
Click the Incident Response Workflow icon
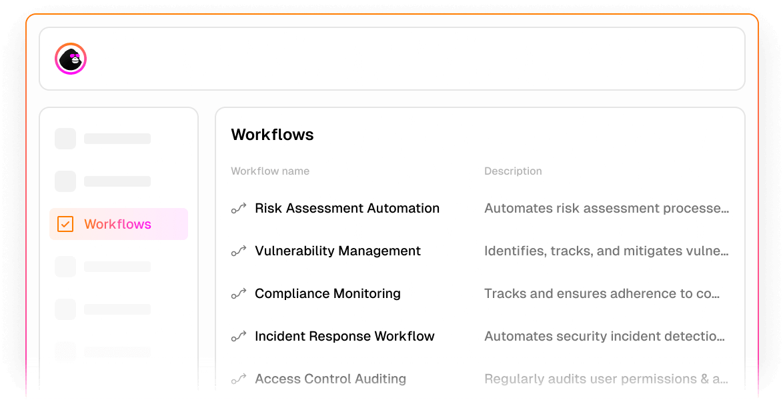point(239,336)
